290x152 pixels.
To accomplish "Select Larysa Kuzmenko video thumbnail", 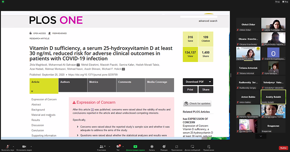I will coord(273,24).
